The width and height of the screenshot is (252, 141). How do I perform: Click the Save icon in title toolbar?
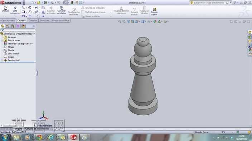(x=46, y=2)
